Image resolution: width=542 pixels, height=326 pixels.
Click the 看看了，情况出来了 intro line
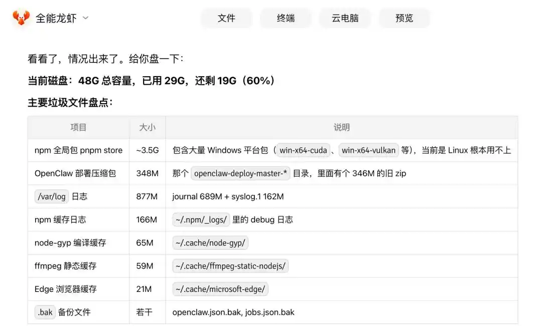[x=105, y=59]
